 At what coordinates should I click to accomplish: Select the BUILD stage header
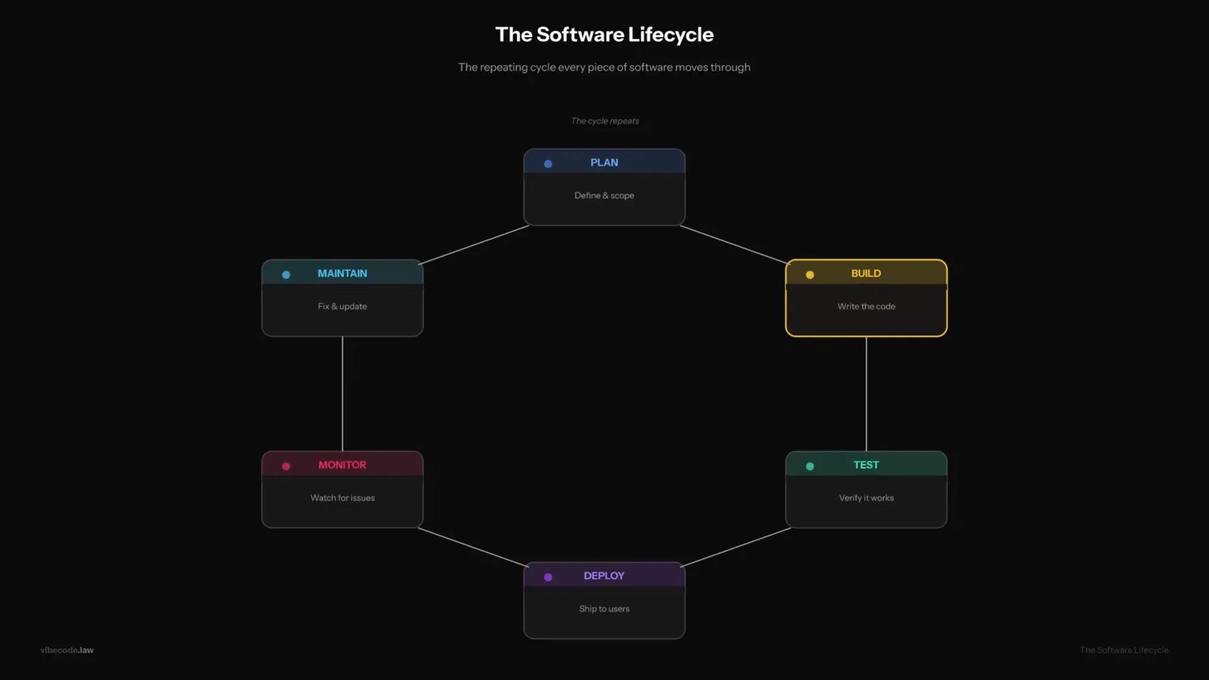(x=865, y=273)
